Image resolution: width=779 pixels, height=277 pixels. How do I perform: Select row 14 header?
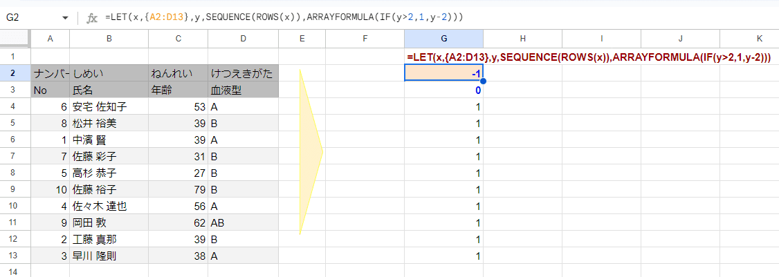point(15,271)
